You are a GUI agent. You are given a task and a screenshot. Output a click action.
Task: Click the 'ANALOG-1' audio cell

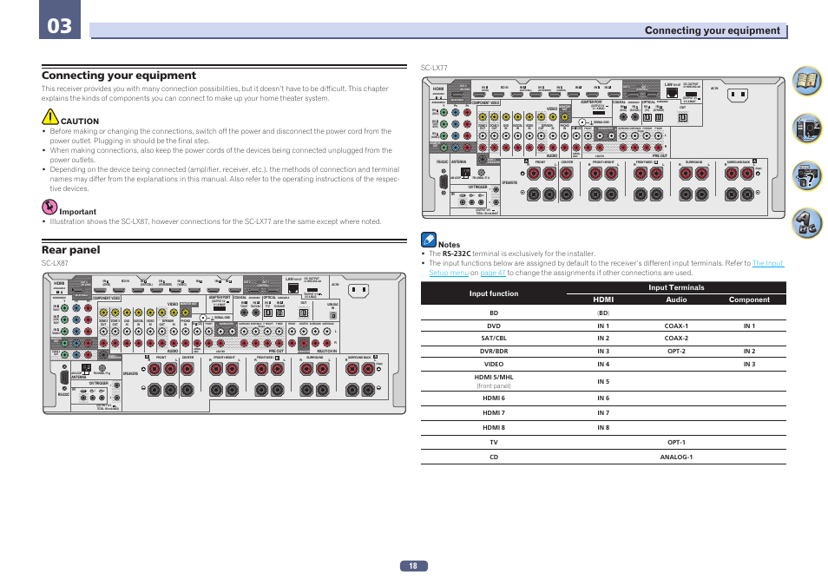676,458
